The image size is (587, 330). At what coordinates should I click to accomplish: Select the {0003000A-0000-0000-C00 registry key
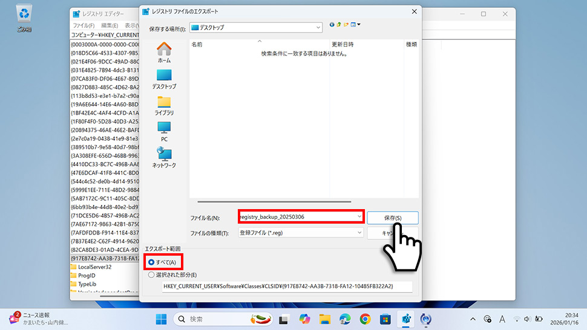tap(105, 44)
